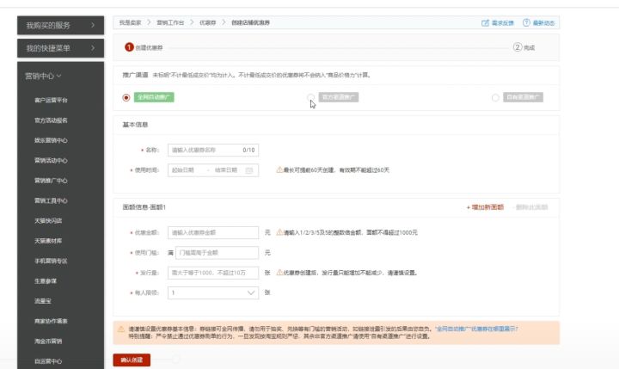Click the 增加新面额 link
Viewport: 619px width, 369px height.
tap(485, 207)
